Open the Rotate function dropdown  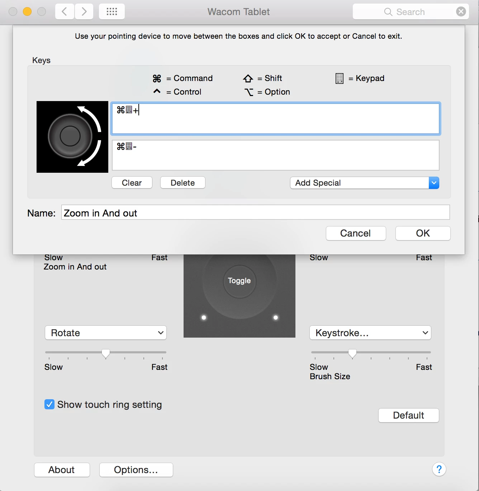point(106,333)
